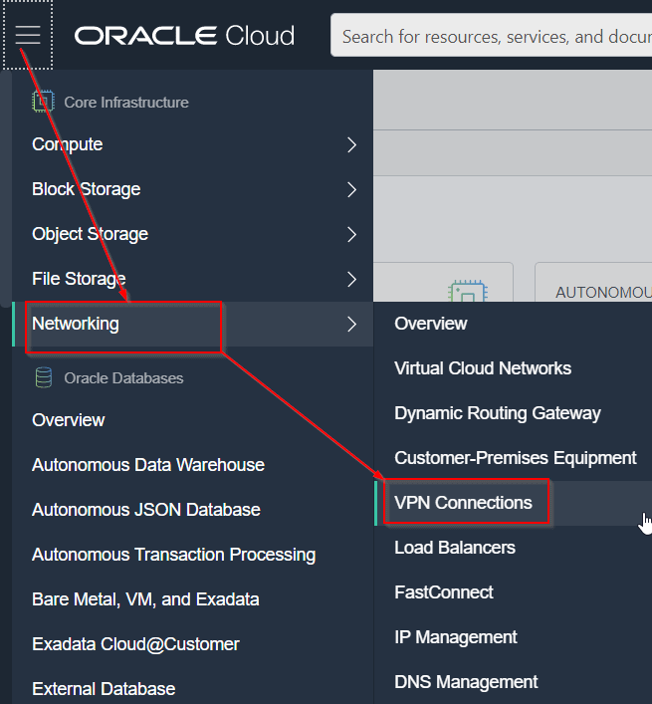Expand the Compute submenu arrow

pos(351,144)
